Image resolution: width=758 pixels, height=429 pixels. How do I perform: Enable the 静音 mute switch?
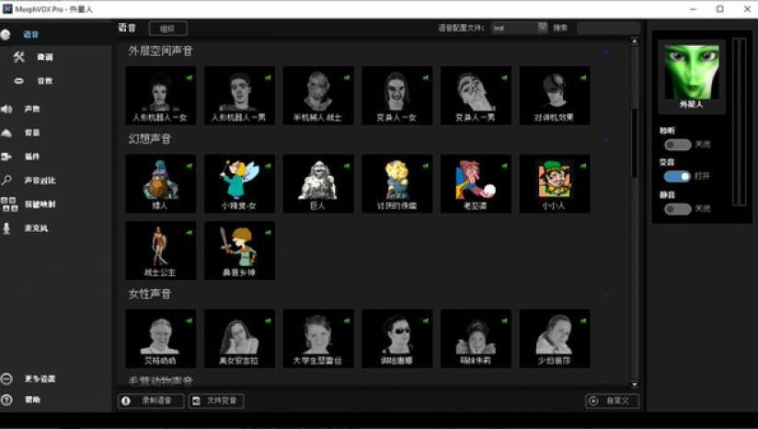tap(677, 209)
